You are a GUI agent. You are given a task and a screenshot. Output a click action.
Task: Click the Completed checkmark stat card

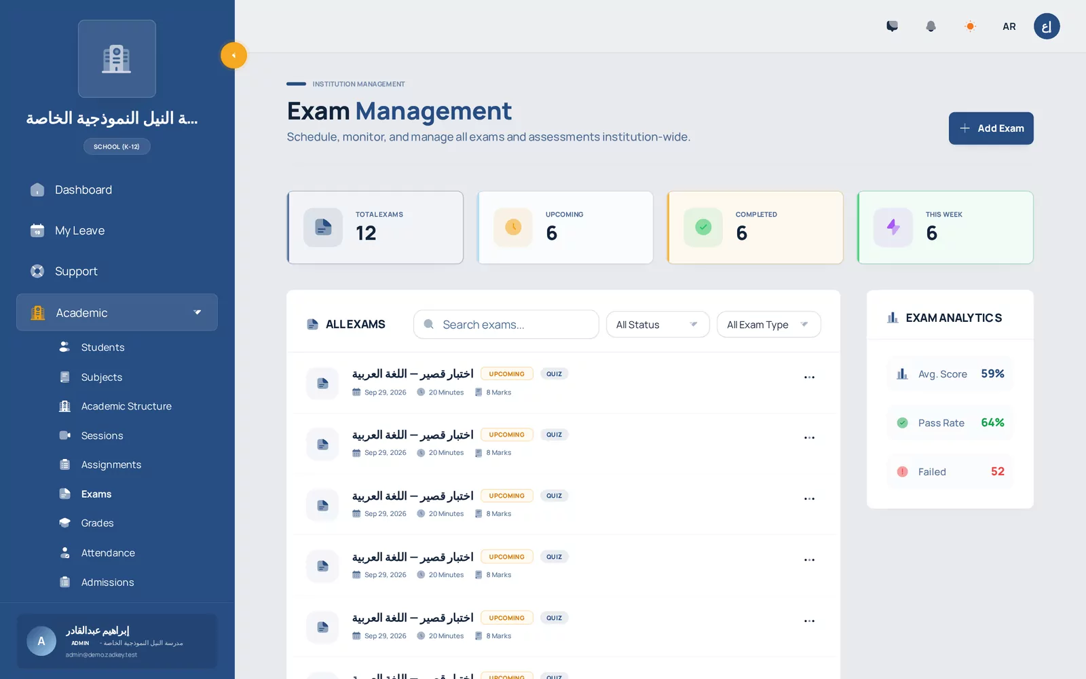(755, 227)
